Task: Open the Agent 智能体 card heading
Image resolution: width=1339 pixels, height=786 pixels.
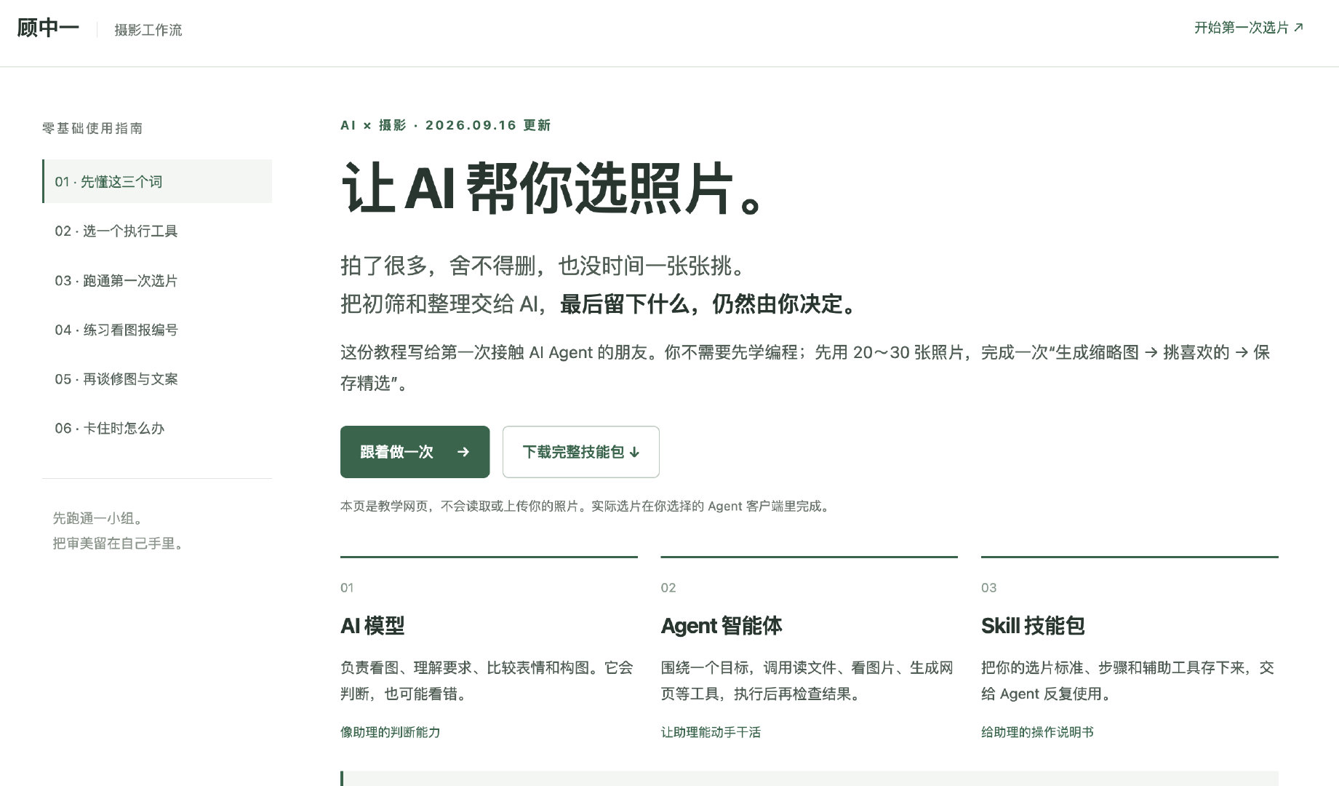Action: pyautogui.click(x=722, y=626)
